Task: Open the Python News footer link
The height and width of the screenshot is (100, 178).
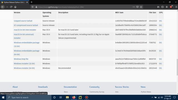Action: click(x=146, y=92)
